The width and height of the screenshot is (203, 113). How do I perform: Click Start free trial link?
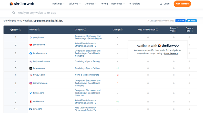pyautogui.click(x=171, y=54)
